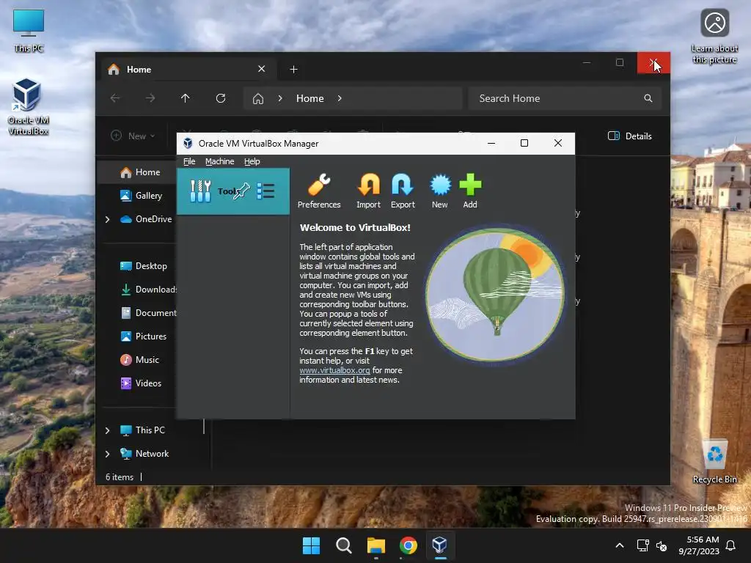Image resolution: width=751 pixels, height=563 pixels.
Task: Click VirtualBox icon on taskbar
Action: (x=440, y=545)
